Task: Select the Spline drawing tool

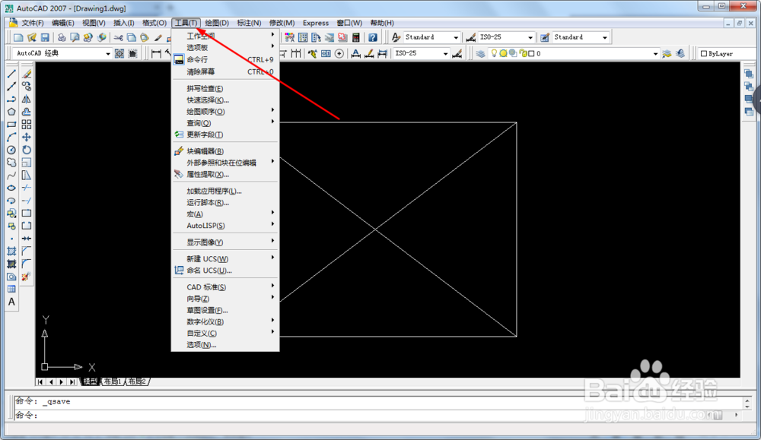Action: click(x=11, y=176)
